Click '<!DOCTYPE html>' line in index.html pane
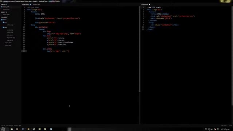This screenshot has width=233, height=131. pos(154,7)
